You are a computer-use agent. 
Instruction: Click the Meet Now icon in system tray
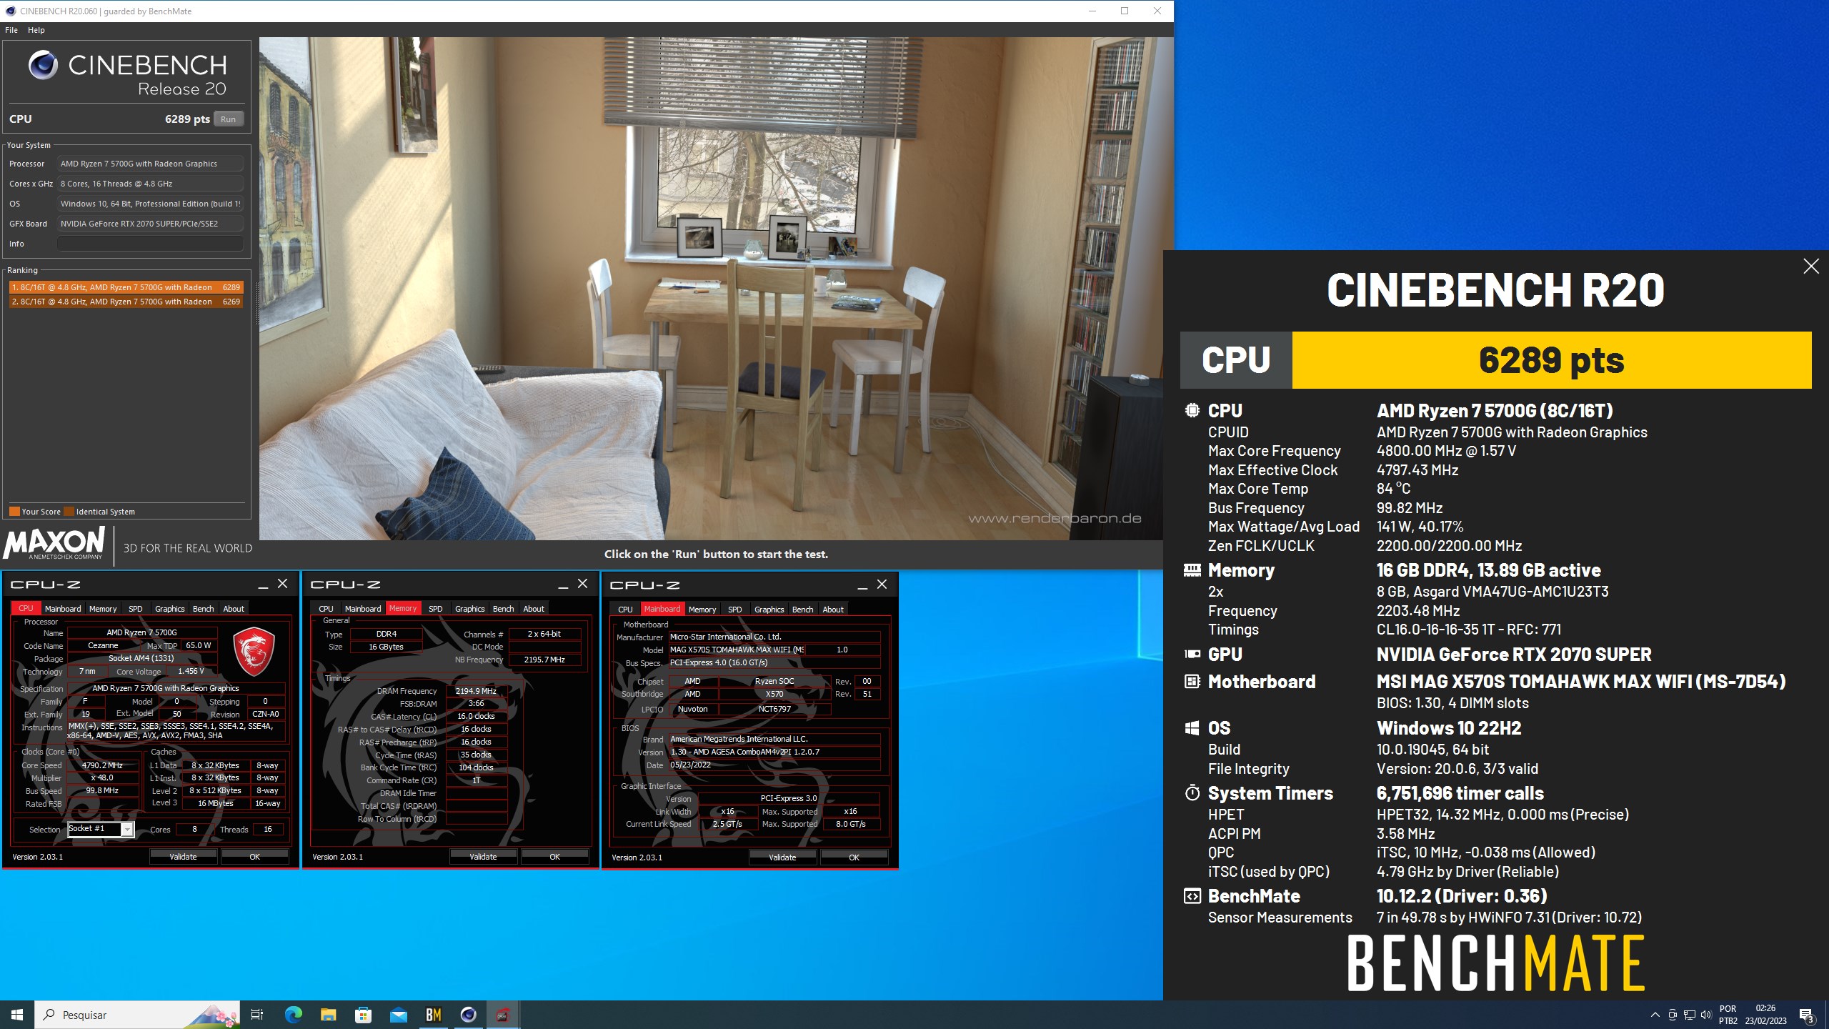click(1672, 1015)
